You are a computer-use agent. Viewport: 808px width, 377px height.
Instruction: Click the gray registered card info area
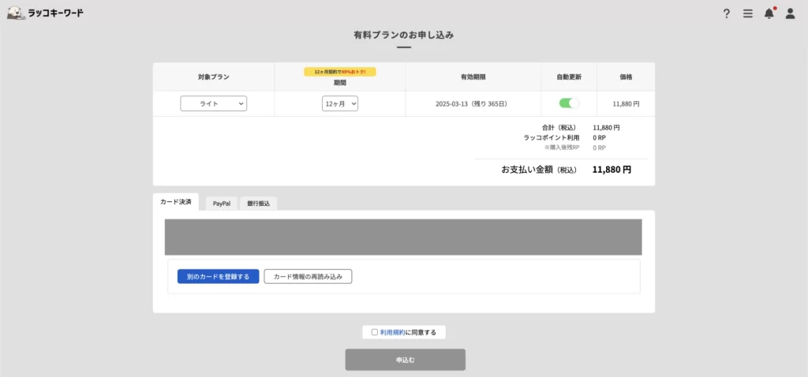click(x=402, y=237)
